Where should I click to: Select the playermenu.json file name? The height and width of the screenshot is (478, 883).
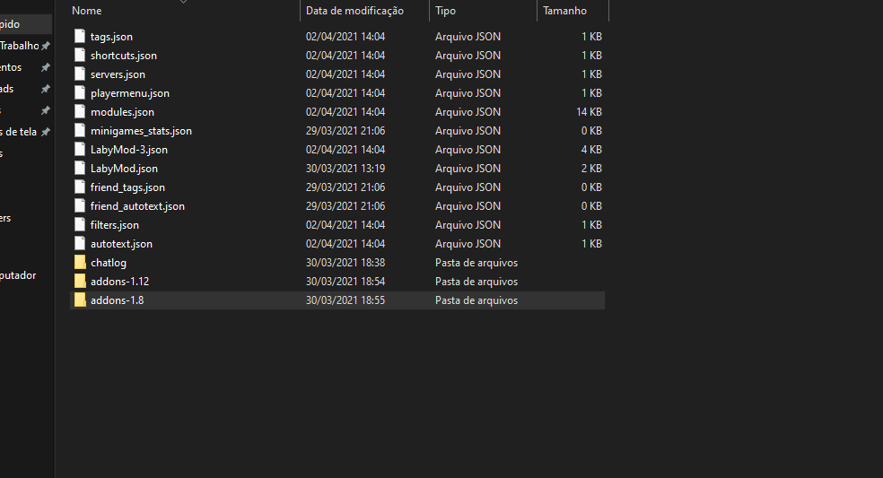click(x=130, y=93)
